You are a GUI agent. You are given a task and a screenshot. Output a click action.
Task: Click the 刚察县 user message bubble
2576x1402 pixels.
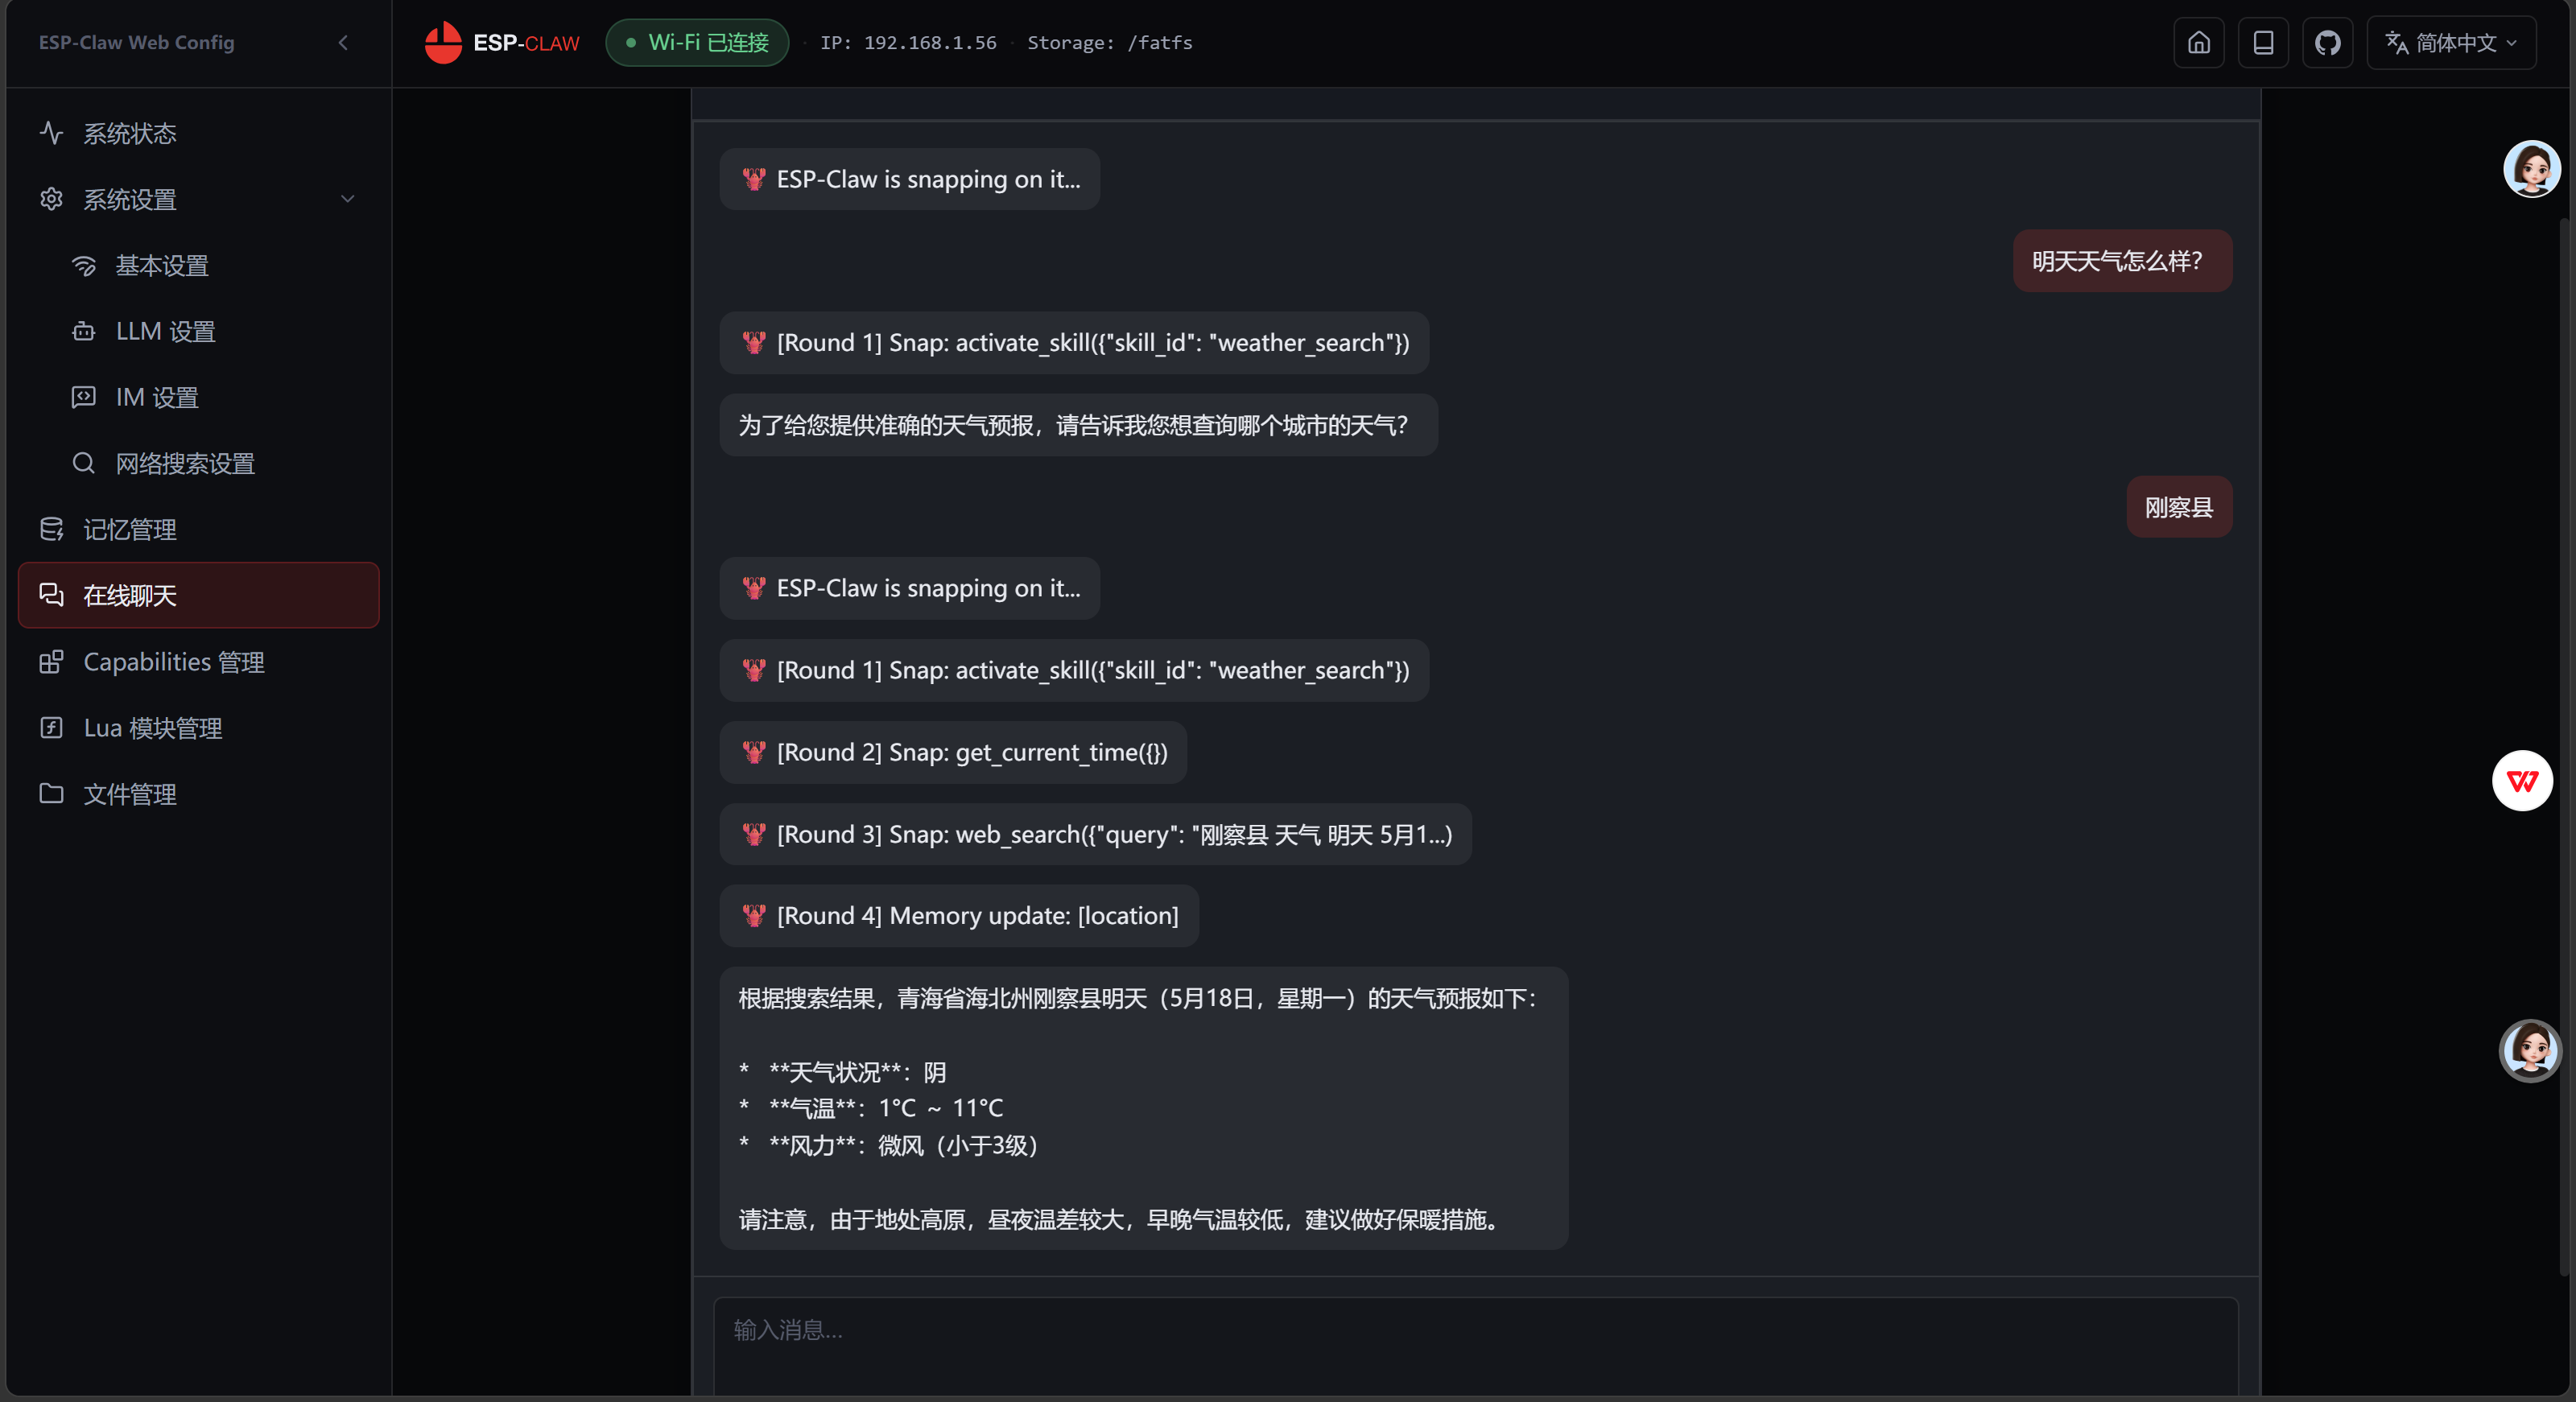2179,507
